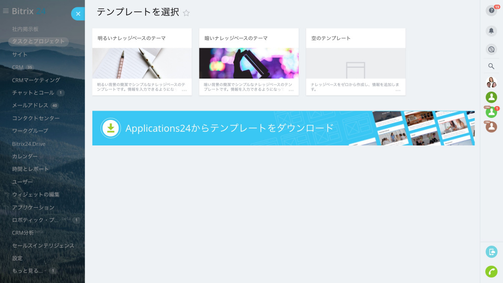Click Applications24 template download banner text
The height and width of the screenshot is (283, 503).
point(229,128)
